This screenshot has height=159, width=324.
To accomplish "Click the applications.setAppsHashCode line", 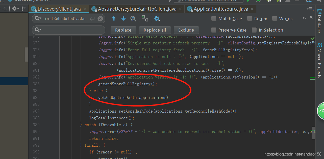I will (x=164, y=111).
